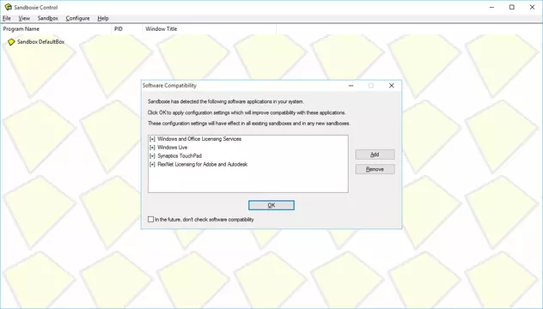Click the OK button to apply settings
This screenshot has height=309, width=543.
(x=271, y=205)
